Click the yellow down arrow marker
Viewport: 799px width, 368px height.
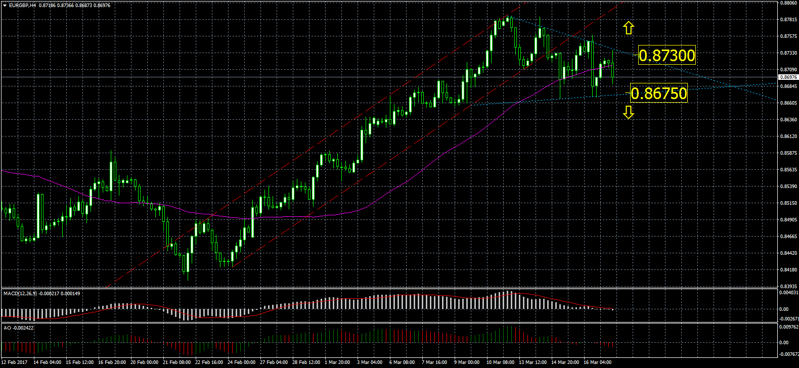[628, 112]
